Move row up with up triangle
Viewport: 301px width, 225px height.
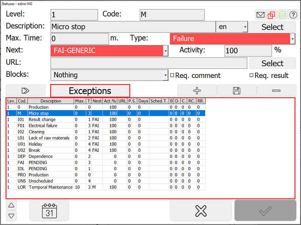11,205
